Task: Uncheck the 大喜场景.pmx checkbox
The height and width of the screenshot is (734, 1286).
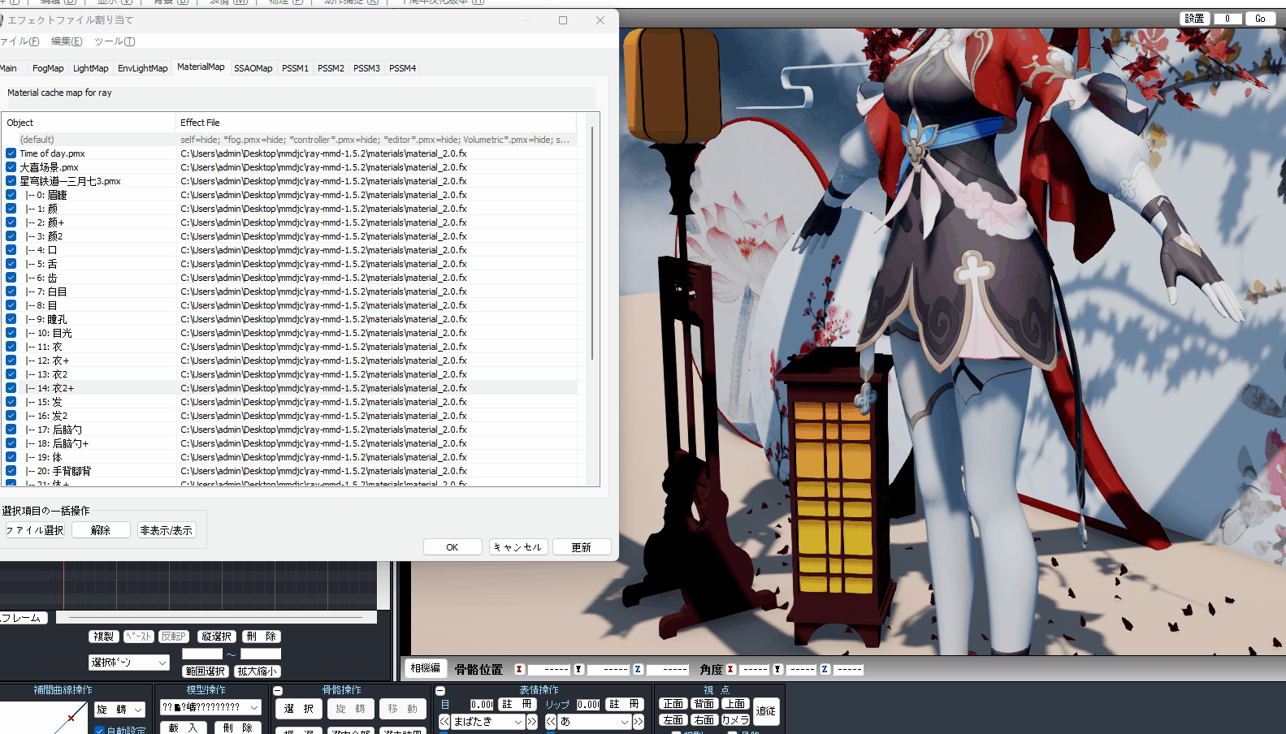Action: [11, 167]
